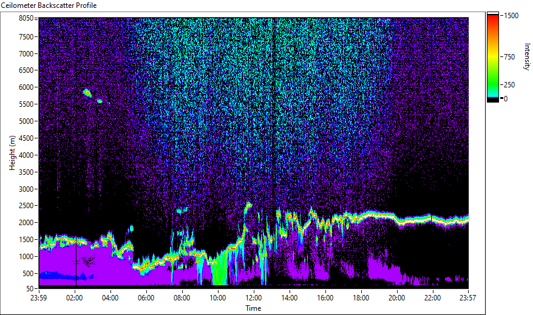The width and height of the screenshot is (533, 315).
Task: Click the Time axis label
Action: tap(253, 308)
